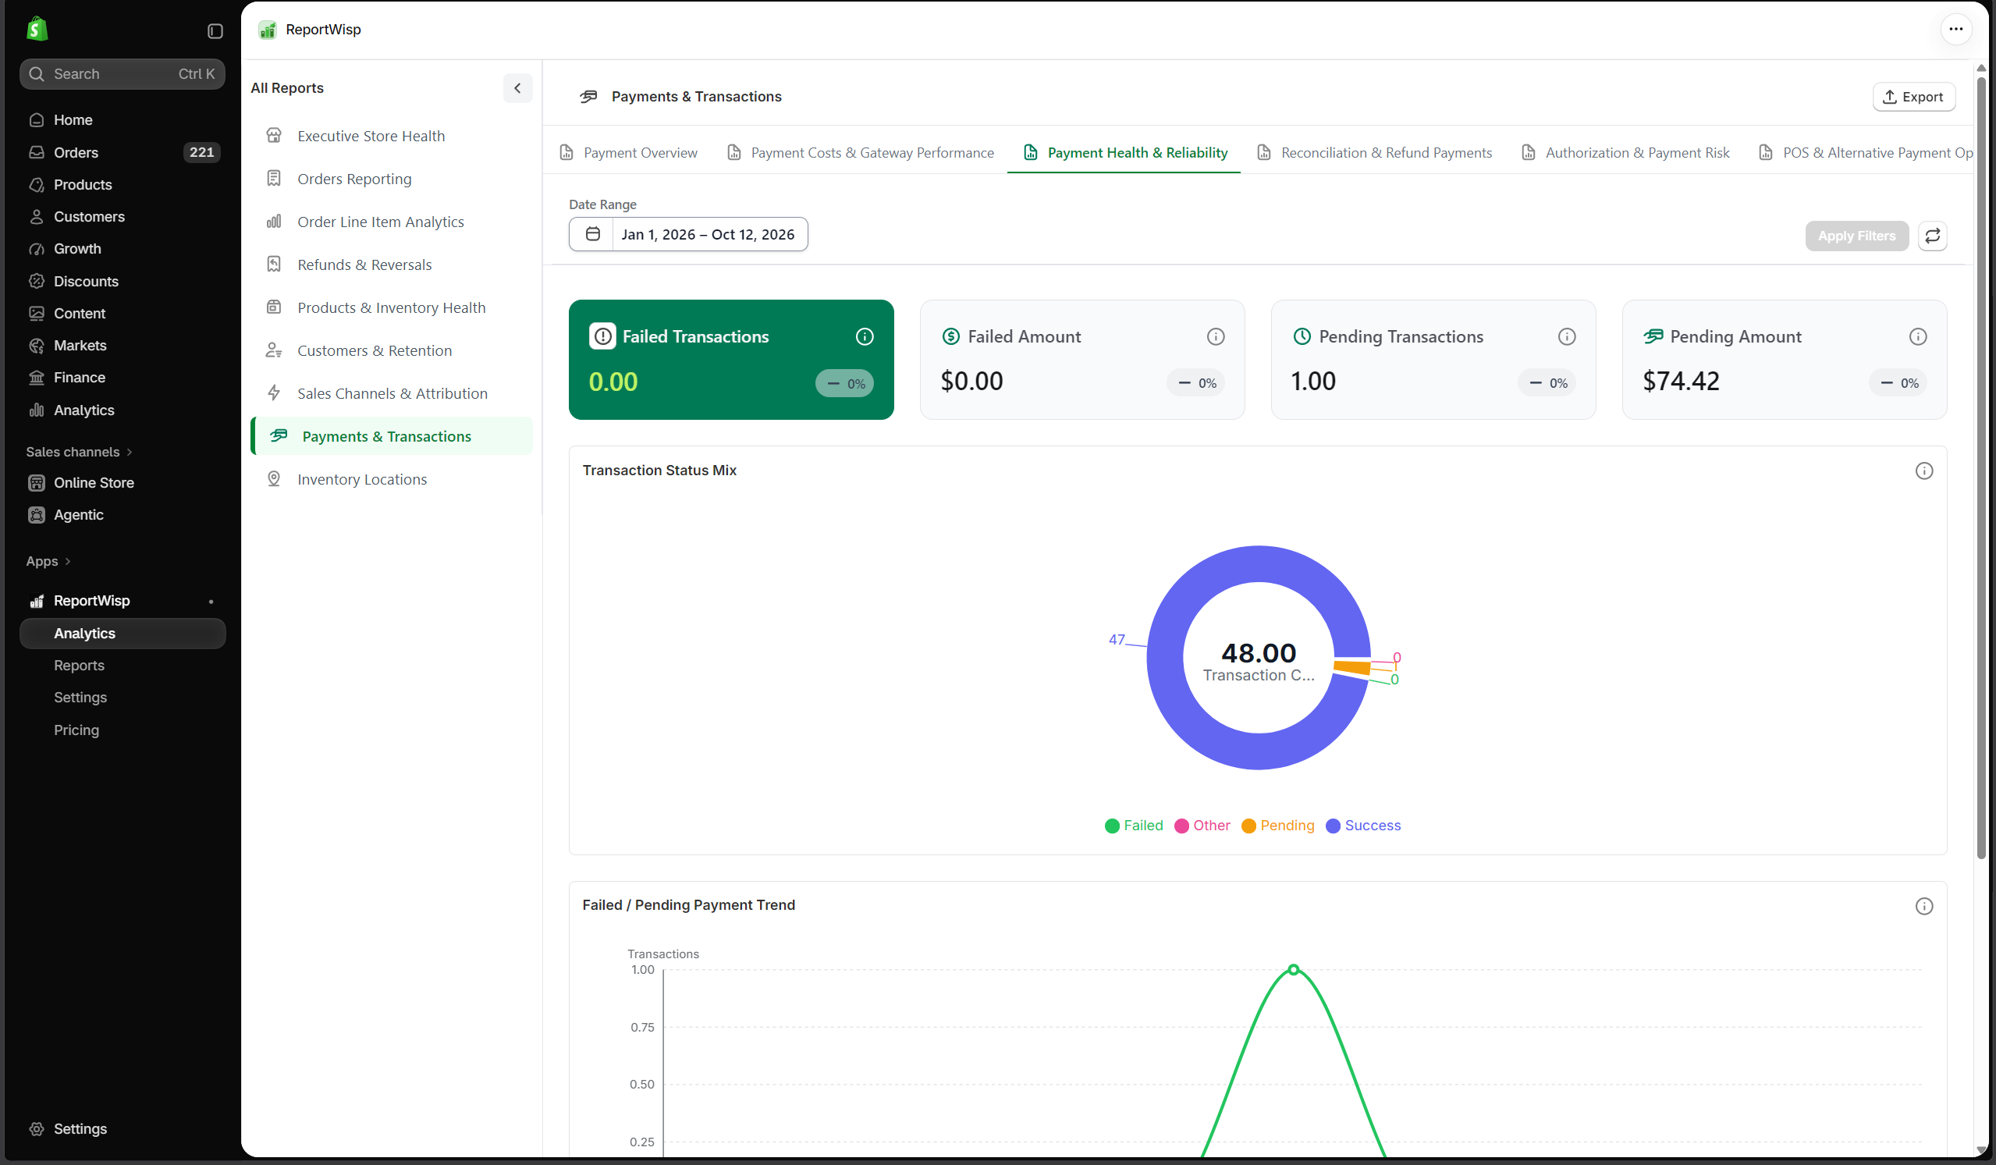Viewport: 1996px width, 1165px height.
Task: Toggle the Pending legend item
Action: 1277,826
